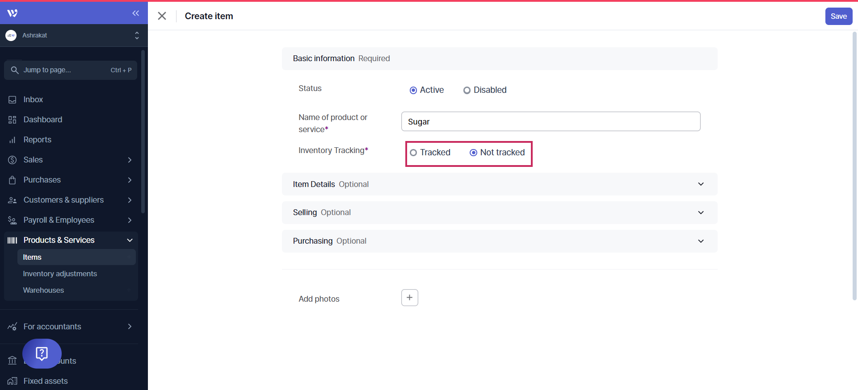This screenshot has width=858, height=390.
Task: Click the plus icon to add photos
Action: click(x=409, y=298)
